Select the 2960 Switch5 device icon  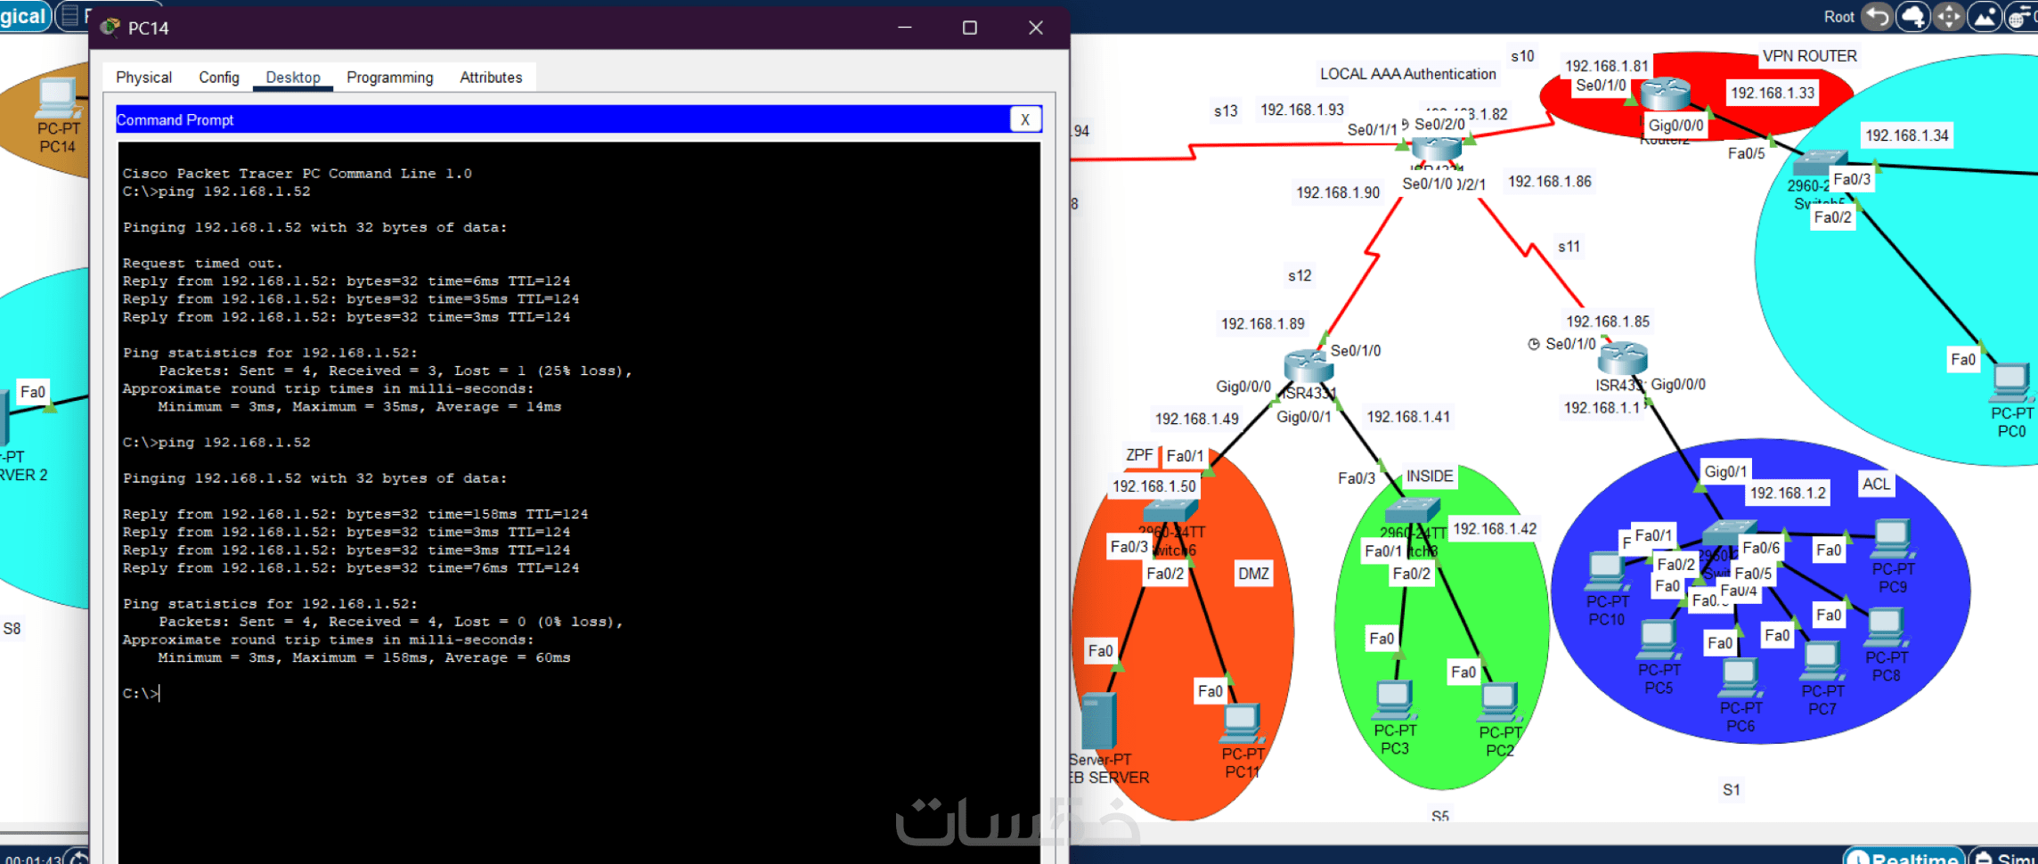point(1819,164)
